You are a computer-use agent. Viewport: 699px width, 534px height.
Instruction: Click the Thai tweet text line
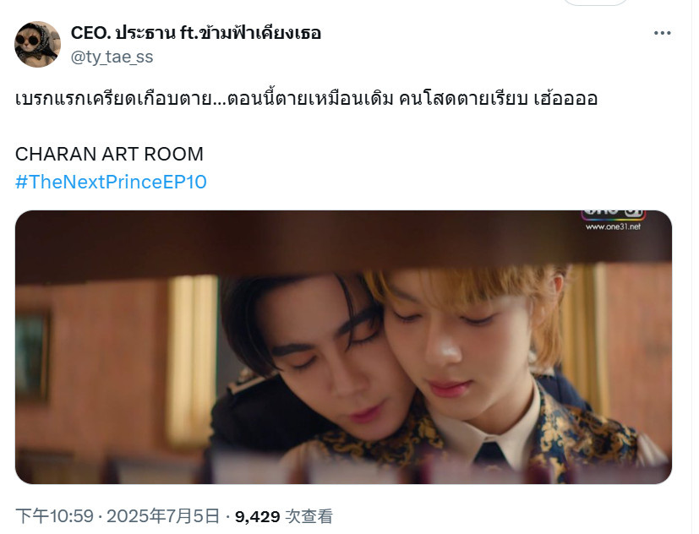(306, 99)
